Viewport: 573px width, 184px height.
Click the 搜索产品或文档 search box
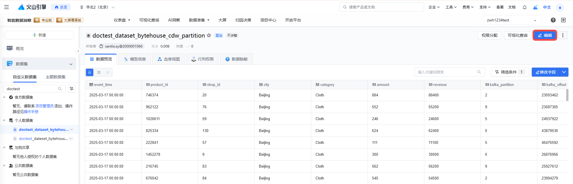click(x=382, y=7)
